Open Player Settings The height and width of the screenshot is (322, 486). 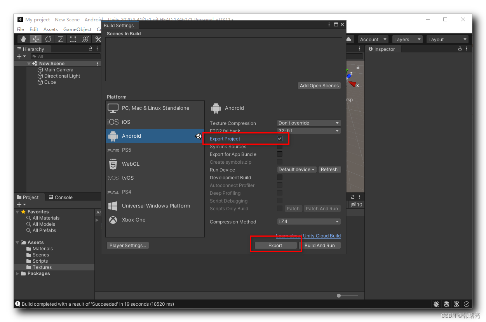128,246
